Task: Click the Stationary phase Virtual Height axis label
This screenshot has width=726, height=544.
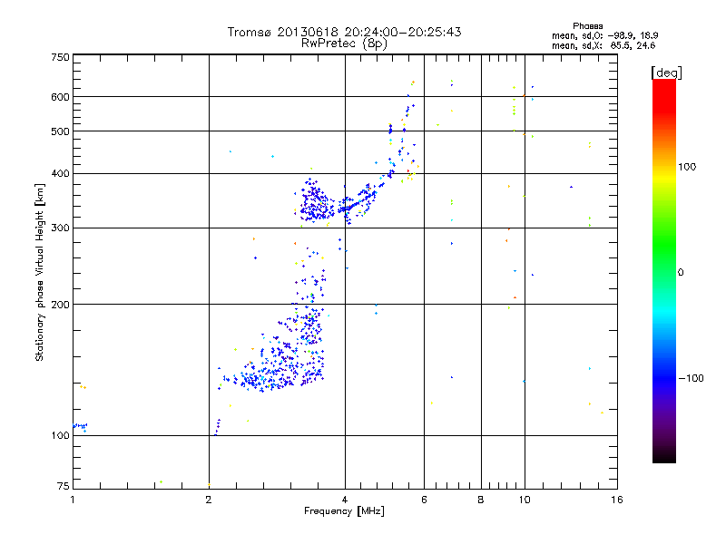Action: tap(39, 272)
